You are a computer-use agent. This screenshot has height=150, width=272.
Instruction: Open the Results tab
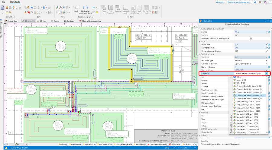tap(55, 21)
